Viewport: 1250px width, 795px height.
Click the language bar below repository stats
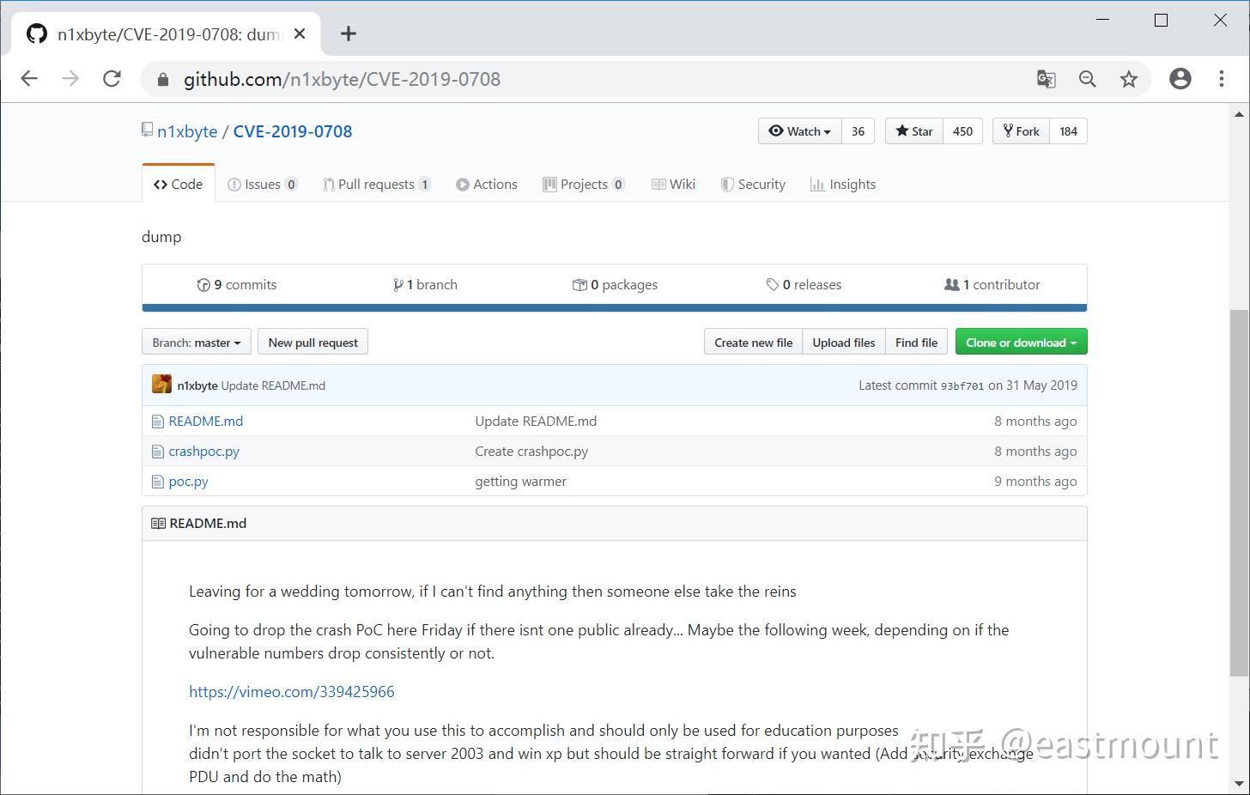[615, 307]
